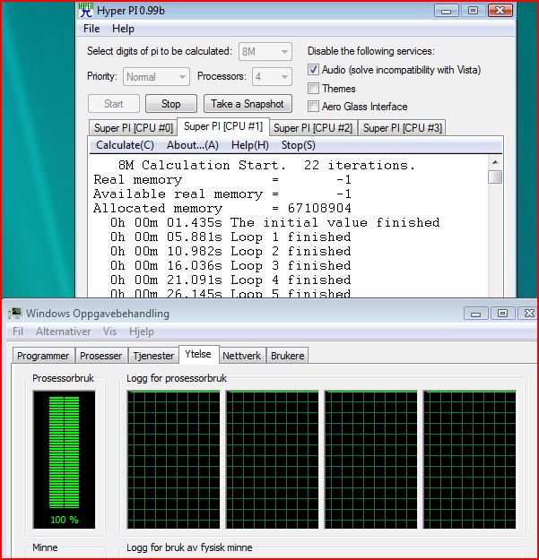Open the Help(H) menu in Super PI
The width and height of the screenshot is (539, 560).
pyautogui.click(x=250, y=145)
